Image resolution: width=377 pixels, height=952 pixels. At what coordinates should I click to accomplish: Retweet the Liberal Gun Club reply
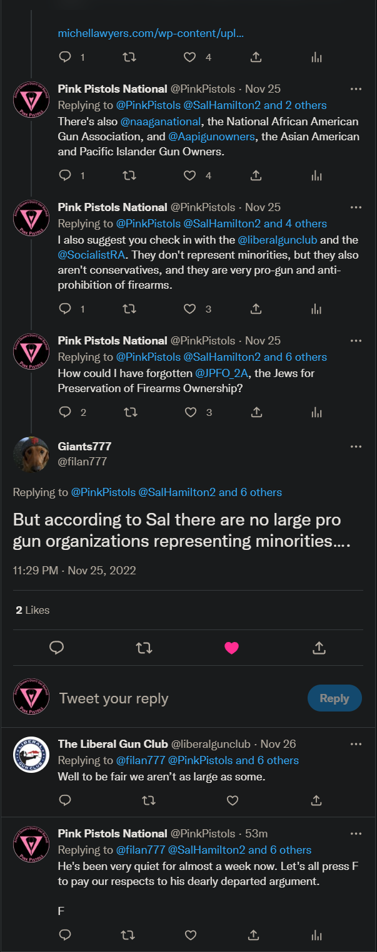149,800
